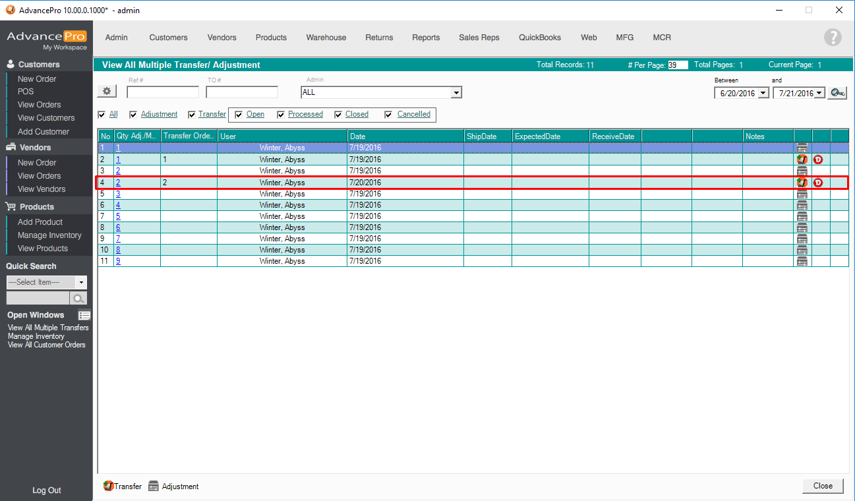The width and height of the screenshot is (855, 501).
Task: Click into the Ref # input field
Action: point(163,92)
